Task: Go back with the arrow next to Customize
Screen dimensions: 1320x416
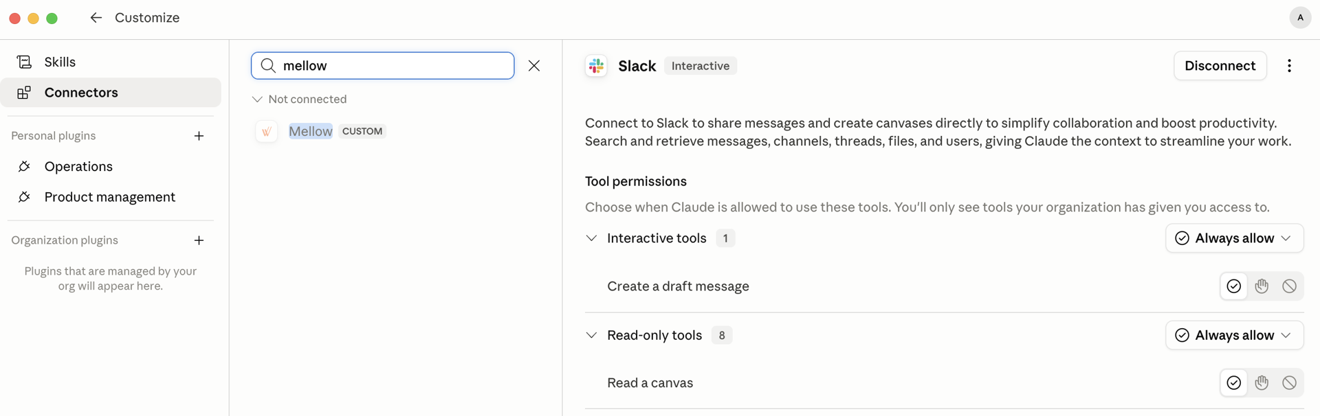Action: point(96,18)
